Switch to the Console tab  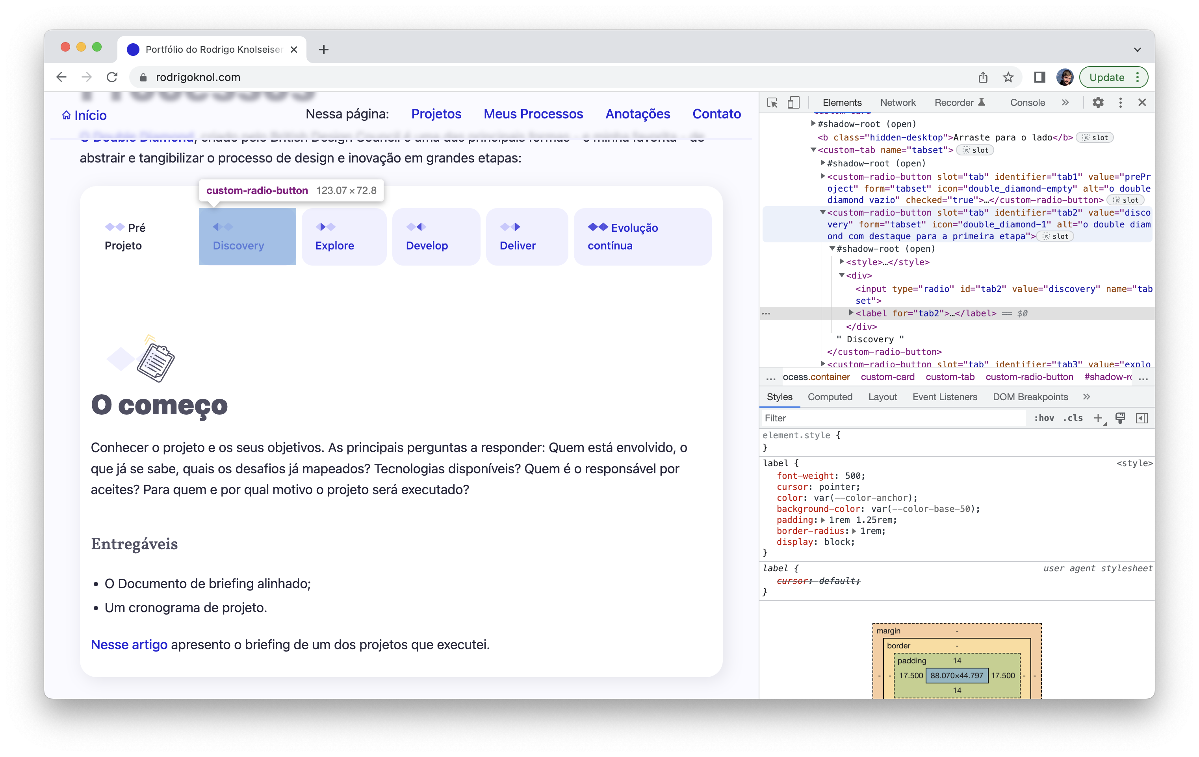[1027, 102]
